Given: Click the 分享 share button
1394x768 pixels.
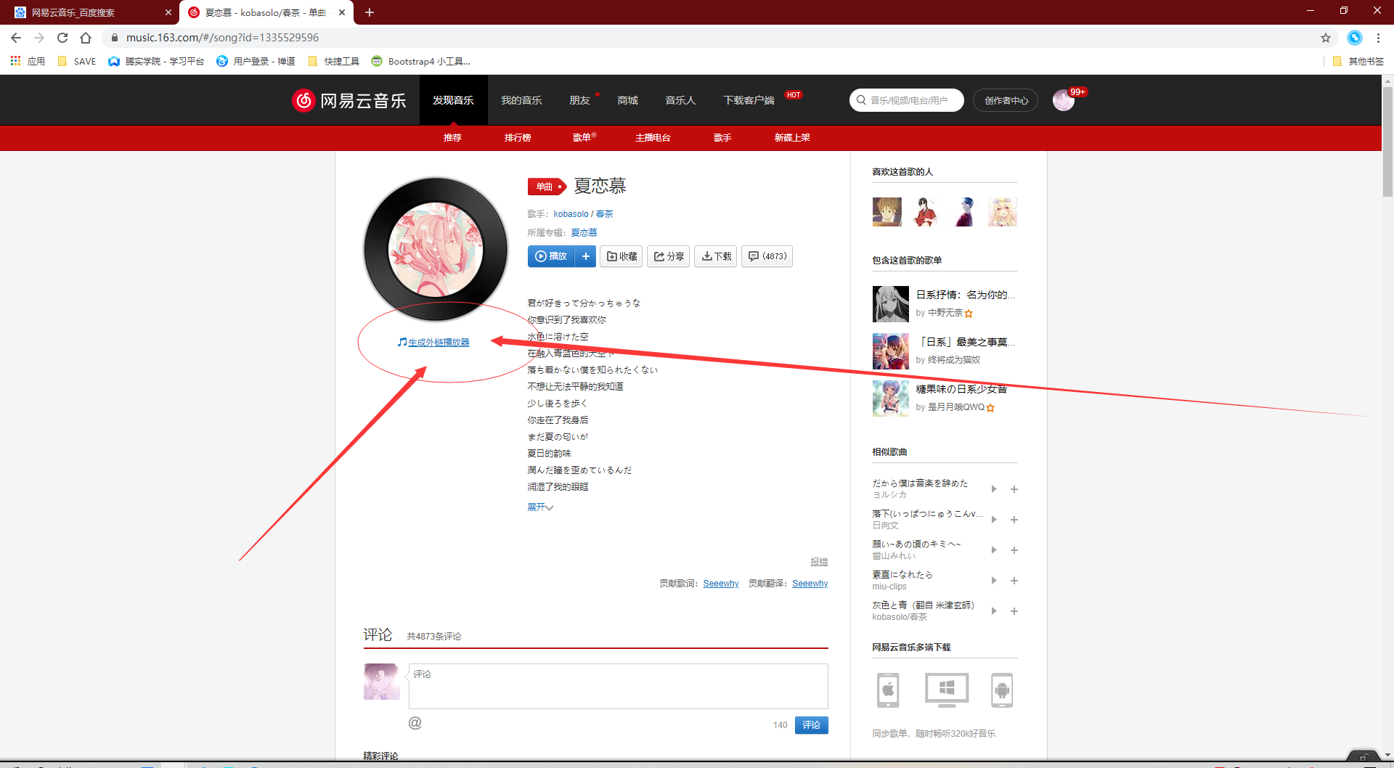Looking at the screenshot, I should (669, 256).
